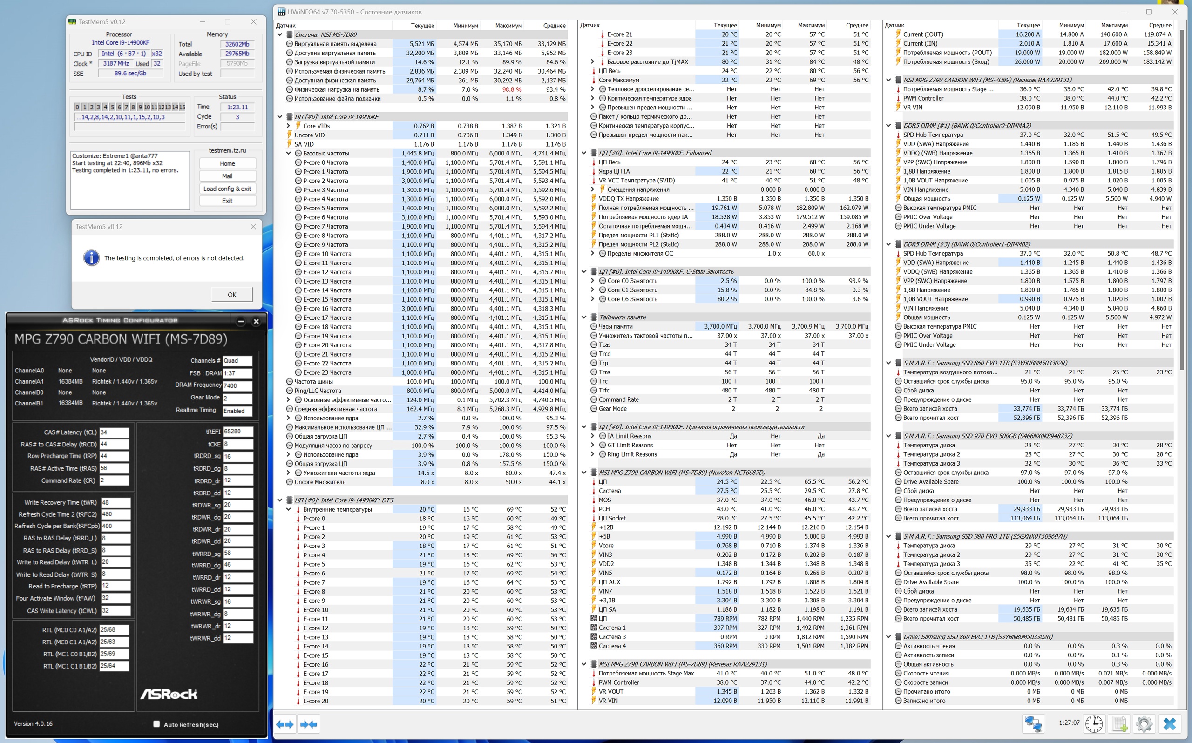Enable the Auto Refresh(sec) checkbox
The image size is (1192, 743).
156,724
